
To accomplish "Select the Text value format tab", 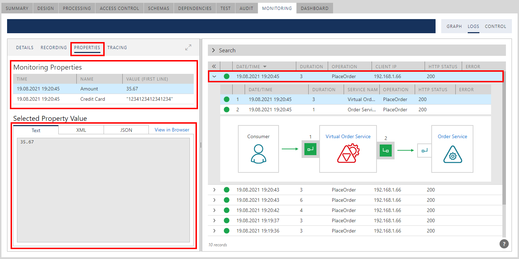I will coord(36,130).
